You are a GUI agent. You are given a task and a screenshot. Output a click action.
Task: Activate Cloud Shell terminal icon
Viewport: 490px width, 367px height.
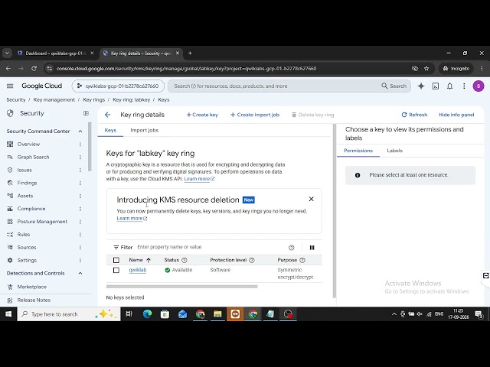point(436,86)
